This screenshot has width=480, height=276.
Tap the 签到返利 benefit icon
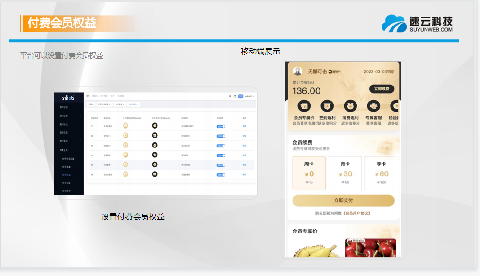pos(327,106)
